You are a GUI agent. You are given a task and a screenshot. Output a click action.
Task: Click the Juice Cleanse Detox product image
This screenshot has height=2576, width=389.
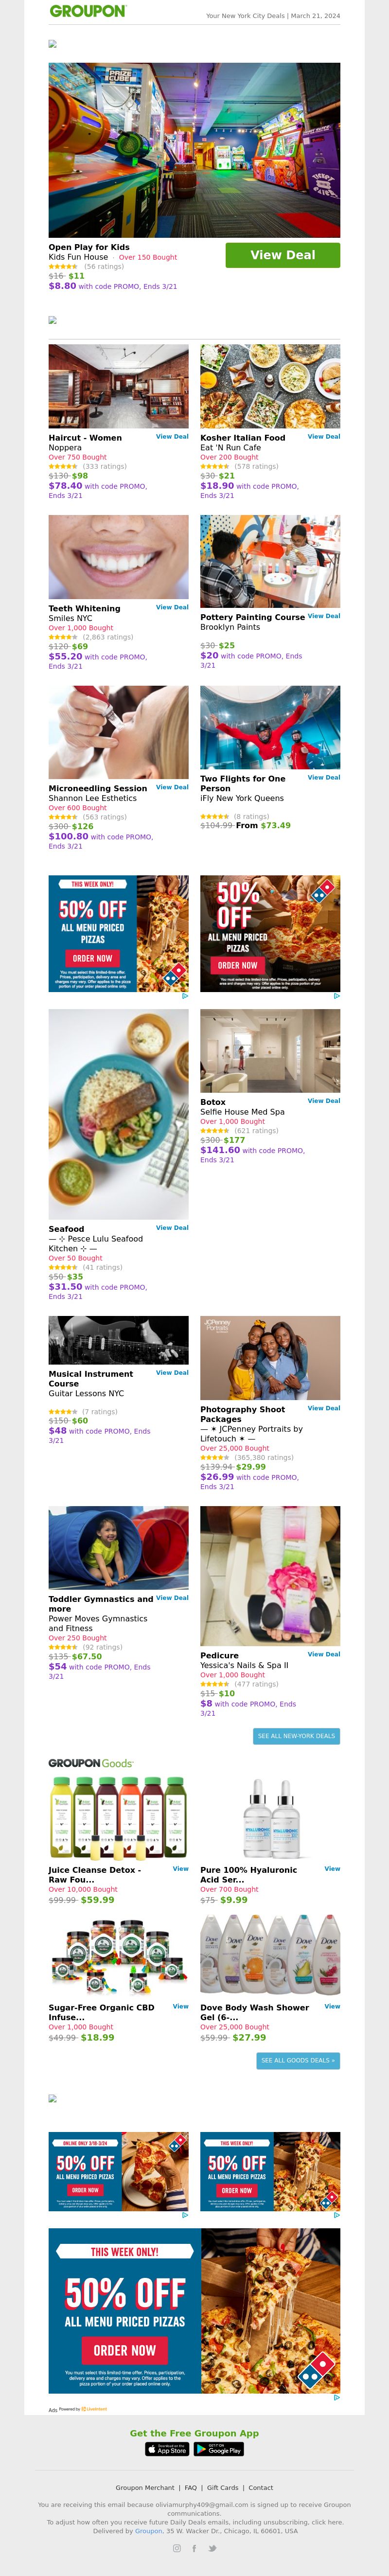click(x=118, y=1817)
